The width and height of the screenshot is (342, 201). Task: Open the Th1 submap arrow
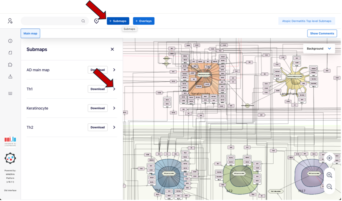[114, 89]
